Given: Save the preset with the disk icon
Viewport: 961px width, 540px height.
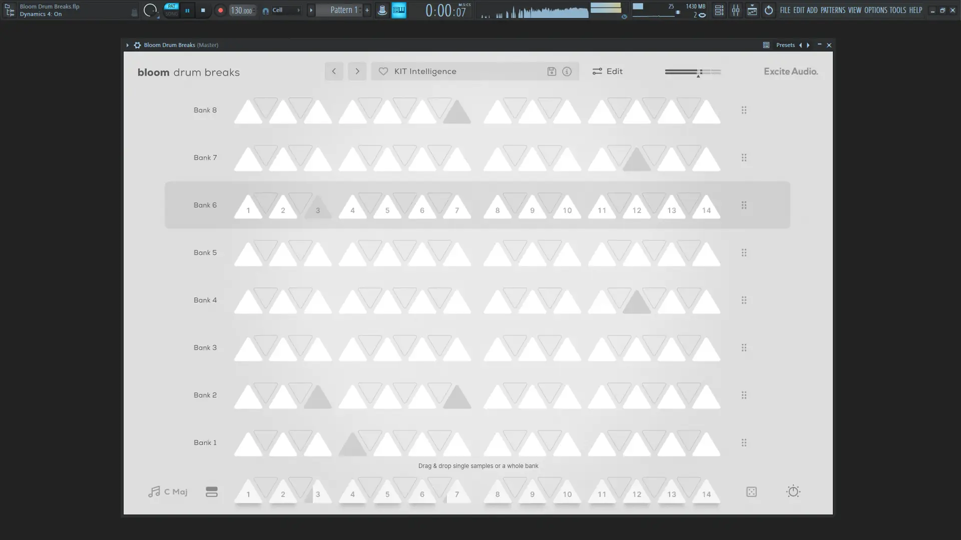Looking at the screenshot, I should [x=552, y=71].
